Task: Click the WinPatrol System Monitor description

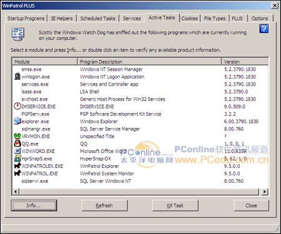Action: tap(107, 173)
